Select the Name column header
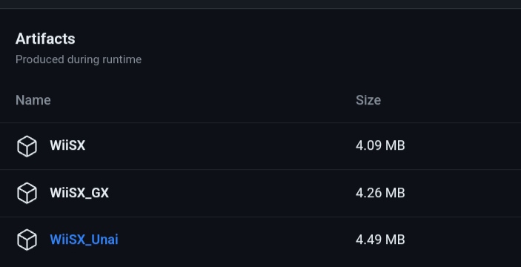Screen dimensions: 521x267 tap(33, 100)
